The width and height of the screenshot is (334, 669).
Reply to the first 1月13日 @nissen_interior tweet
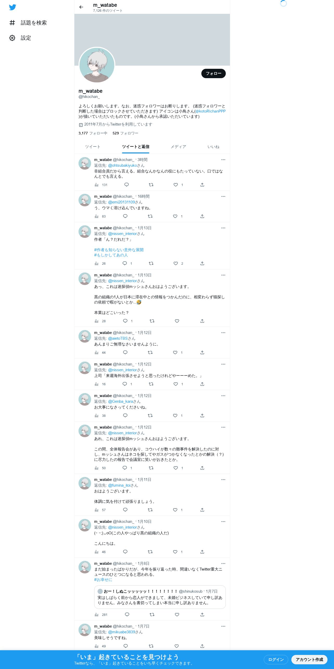[125, 263]
